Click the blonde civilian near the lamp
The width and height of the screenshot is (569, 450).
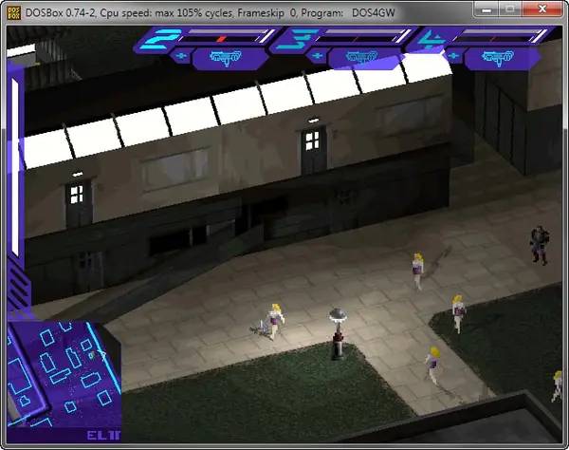[276, 320]
